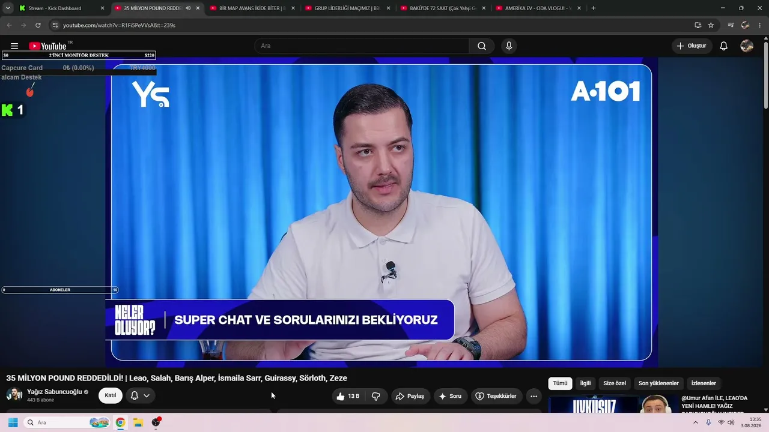Open Chrome from the taskbar

[x=120, y=422]
